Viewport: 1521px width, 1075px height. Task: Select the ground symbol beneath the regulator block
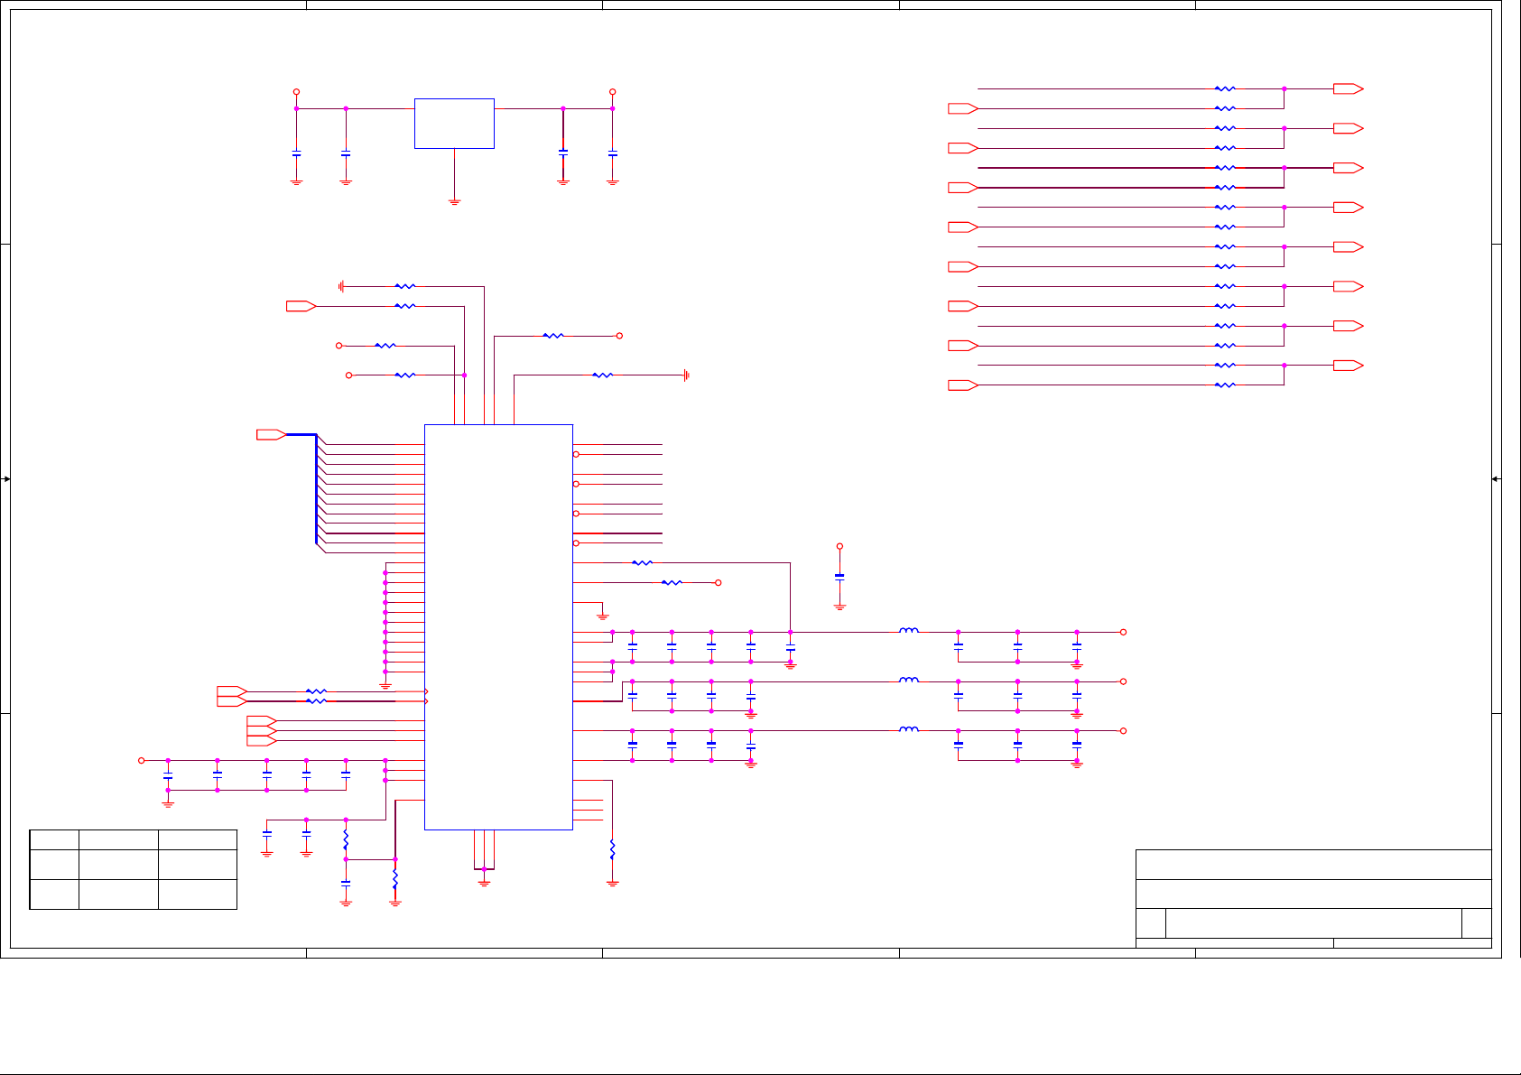(454, 202)
